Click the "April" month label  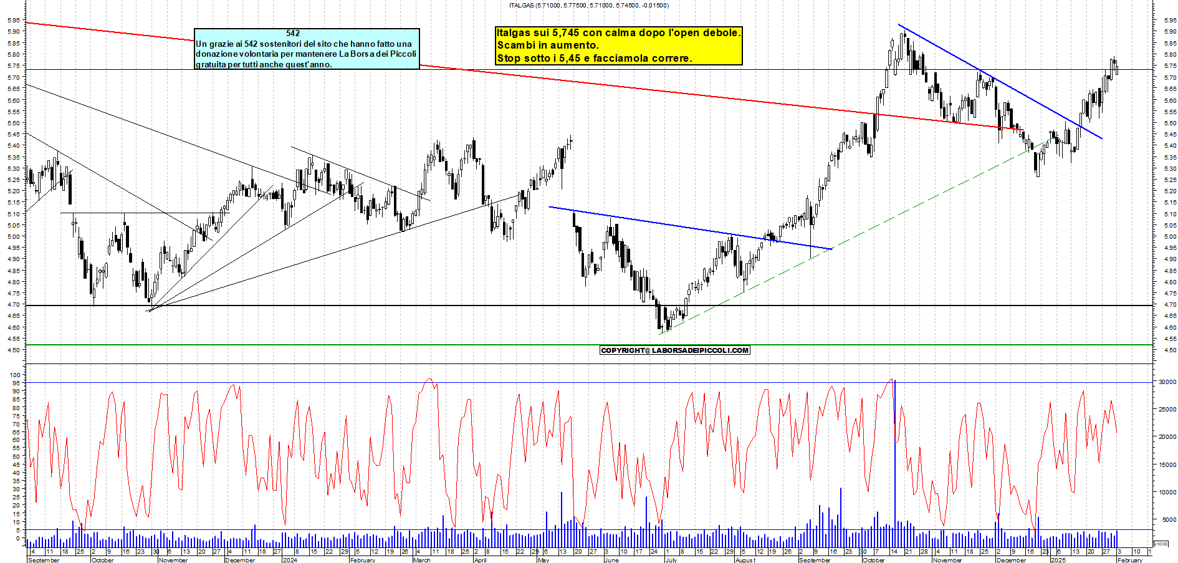tap(480, 560)
